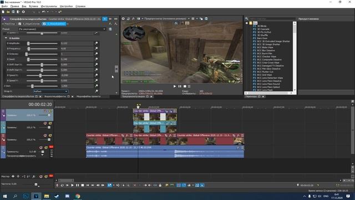Open the Tools (Инструменты) menu
Screen dimensions: 355x200
[x=49, y=6]
